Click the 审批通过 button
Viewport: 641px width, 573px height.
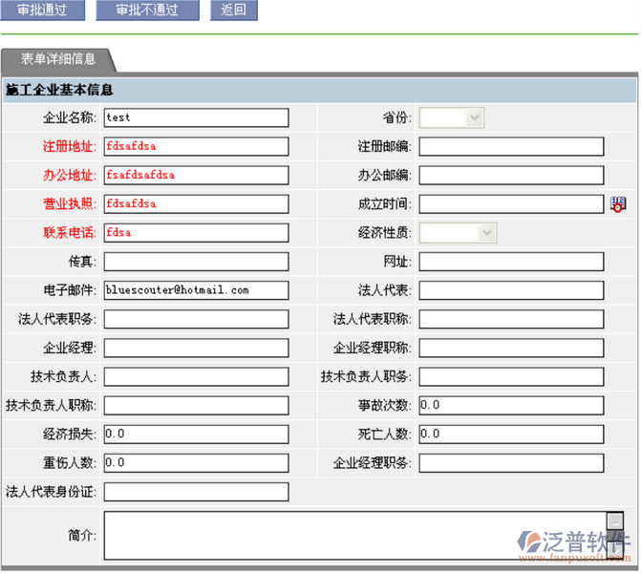[x=42, y=11]
